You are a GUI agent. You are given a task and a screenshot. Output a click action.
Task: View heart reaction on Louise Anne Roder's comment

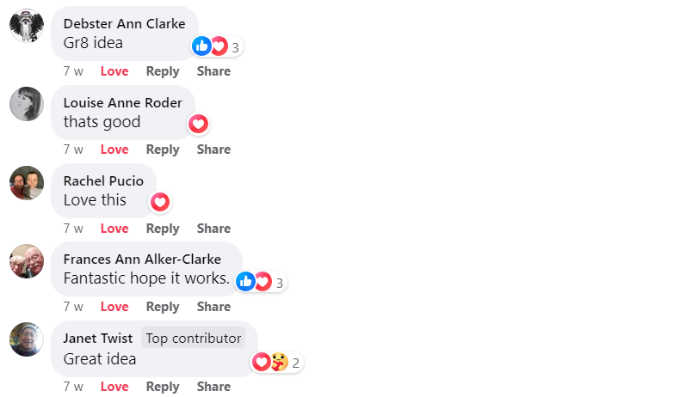click(198, 125)
